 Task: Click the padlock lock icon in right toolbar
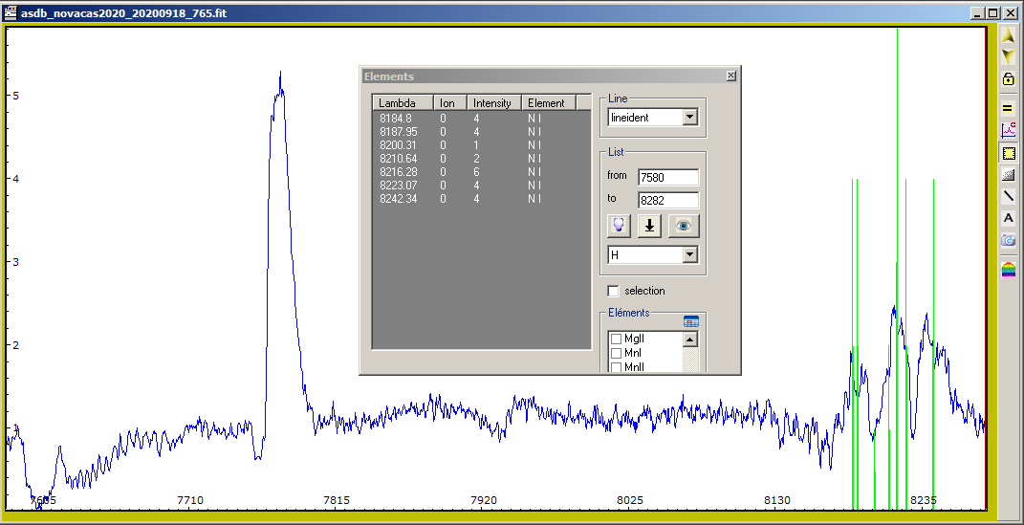coord(1008,79)
